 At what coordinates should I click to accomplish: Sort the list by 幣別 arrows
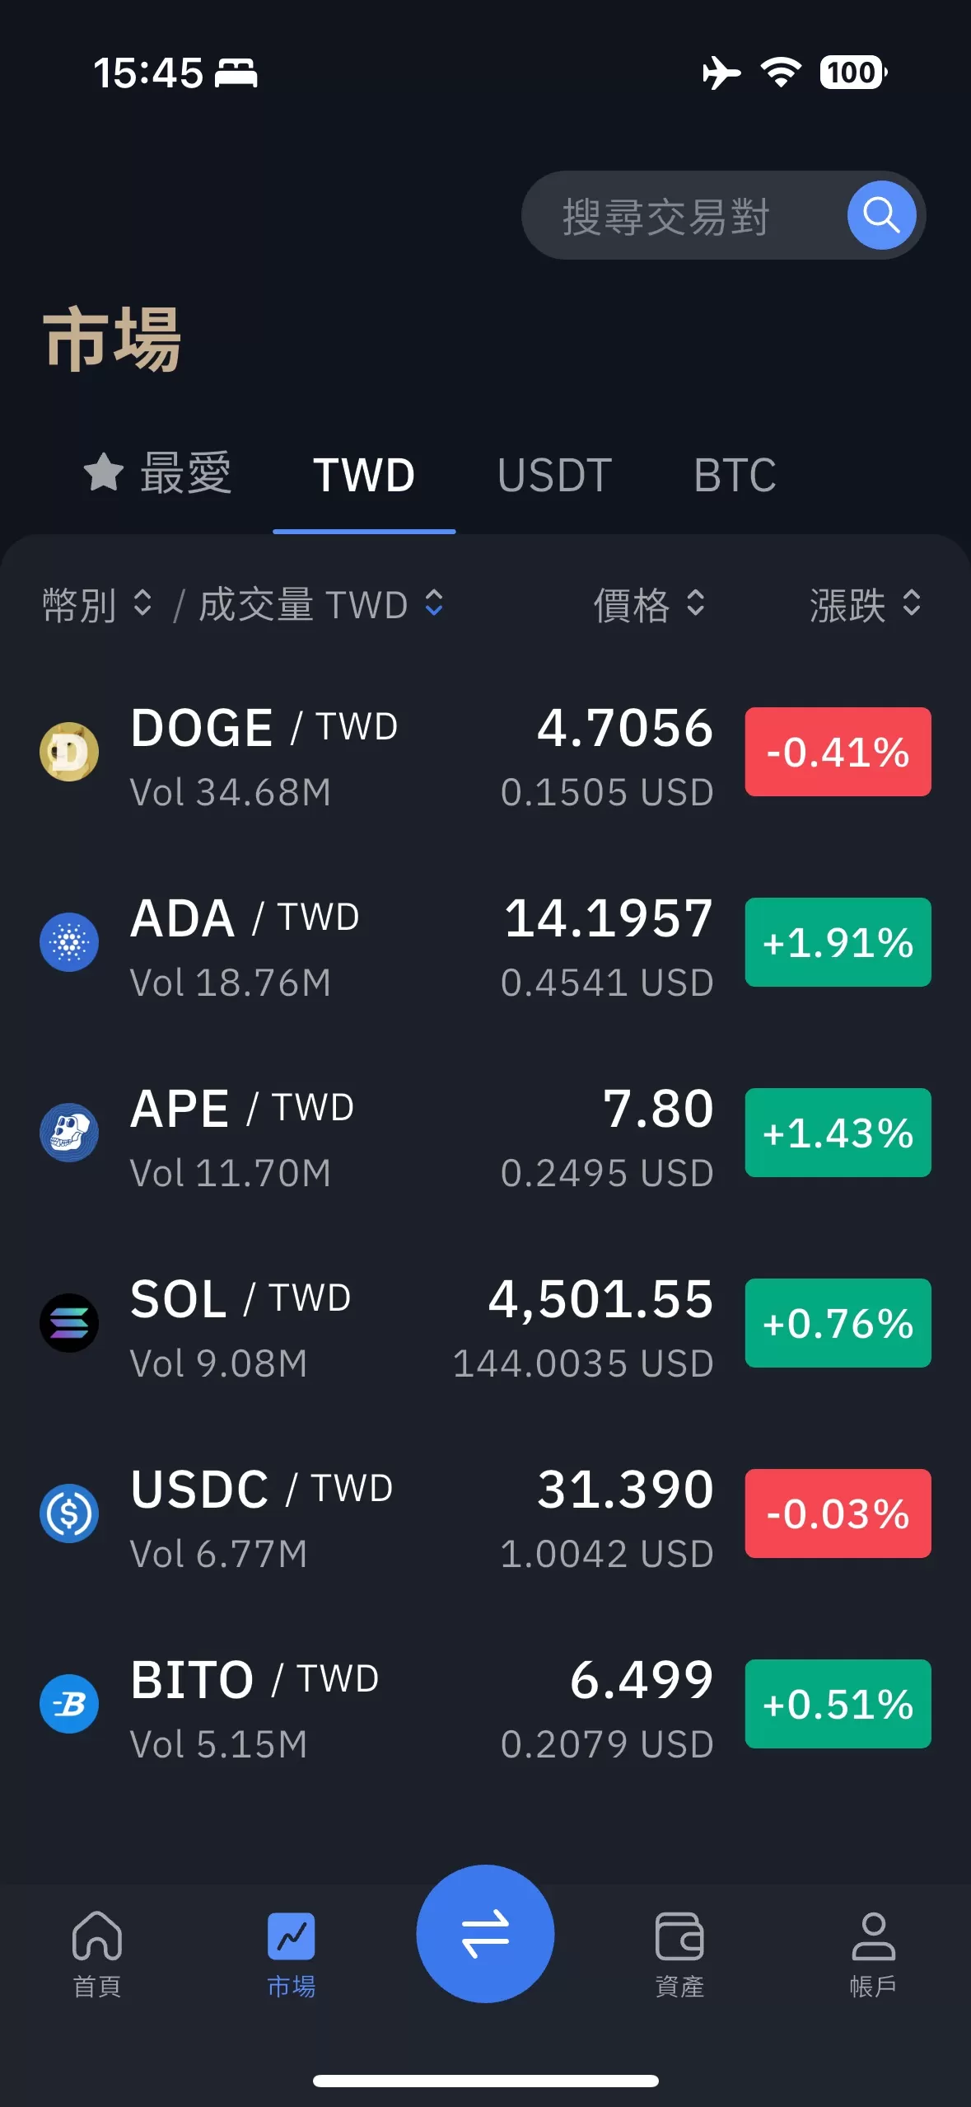pyautogui.click(x=142, y=603)
